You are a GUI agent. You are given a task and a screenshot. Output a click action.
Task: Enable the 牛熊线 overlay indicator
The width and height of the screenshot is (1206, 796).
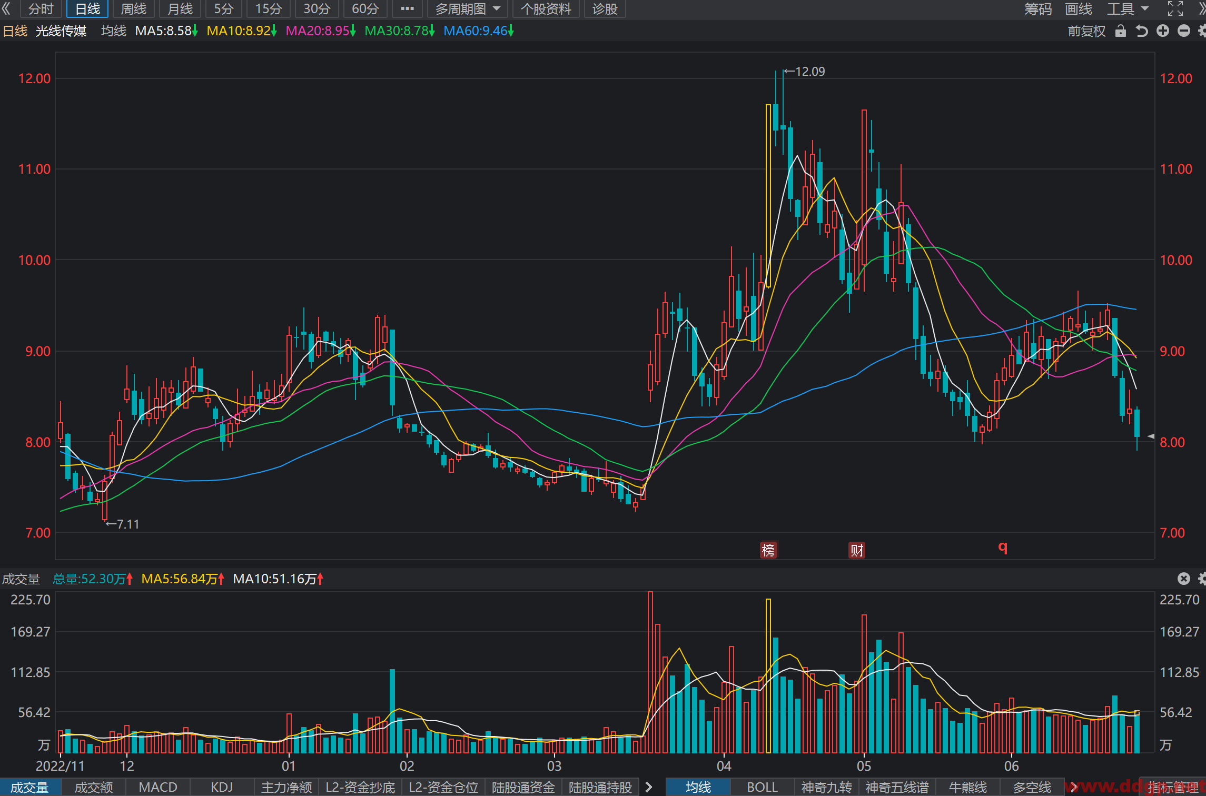click(x=968, y=787)
